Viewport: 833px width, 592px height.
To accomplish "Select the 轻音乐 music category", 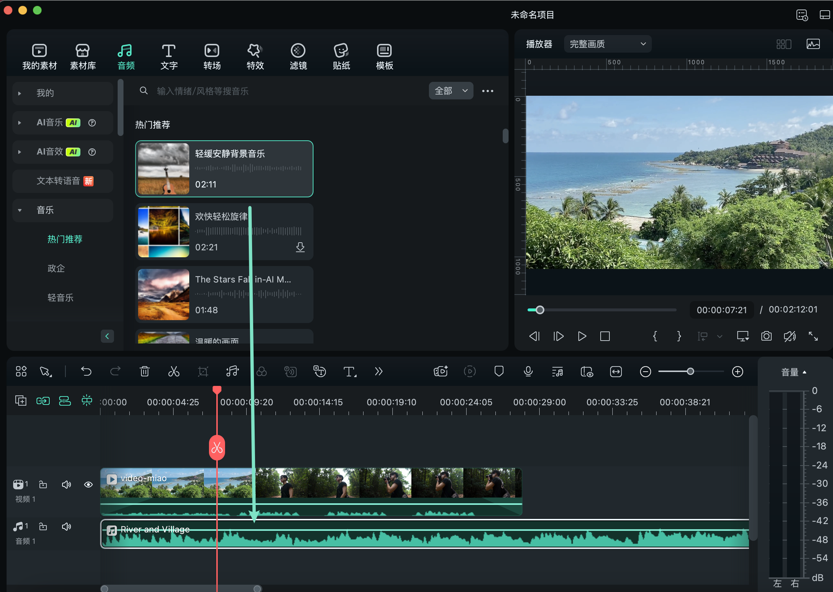I will [60, 298].
